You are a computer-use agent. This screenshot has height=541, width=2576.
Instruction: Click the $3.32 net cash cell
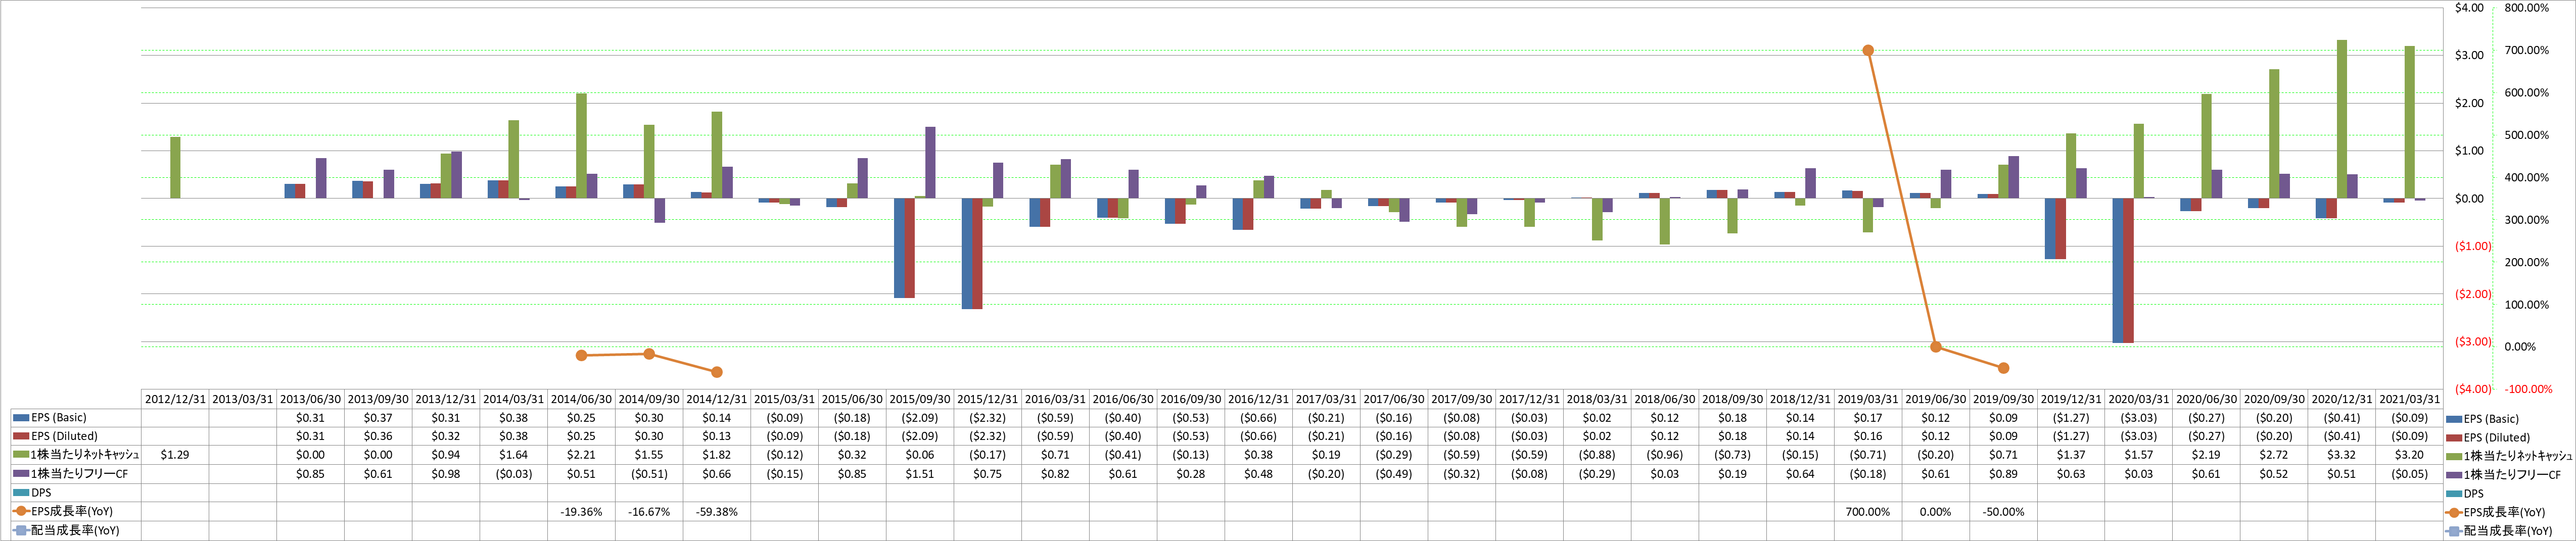point(2342,455)
